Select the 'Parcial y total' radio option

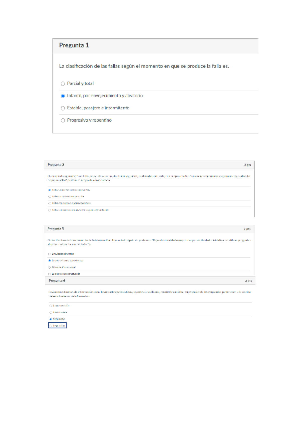(63, 84)
